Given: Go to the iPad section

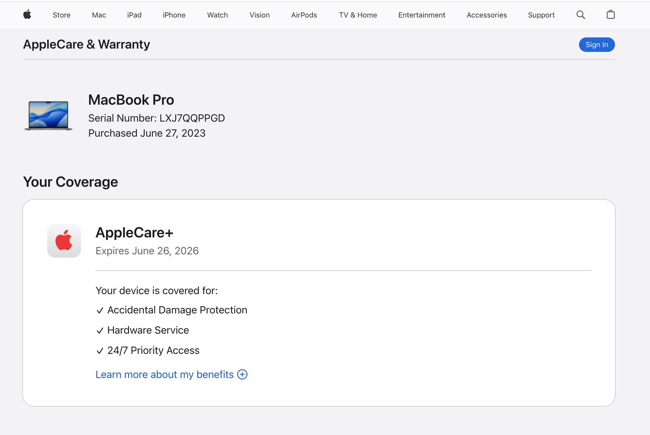Looking at the screenshot, I should coord(134,15).
